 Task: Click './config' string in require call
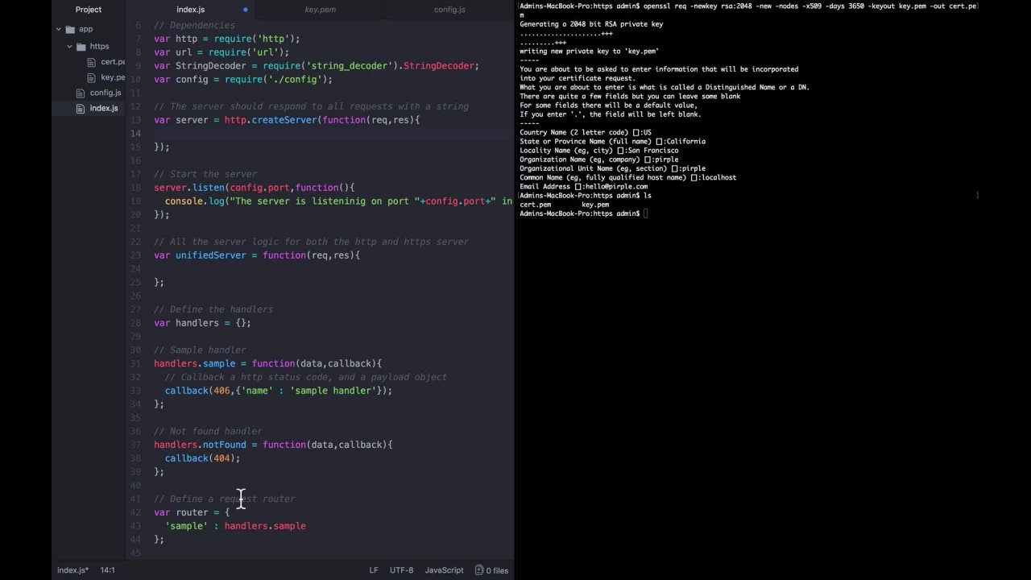[x=295, y=80]
